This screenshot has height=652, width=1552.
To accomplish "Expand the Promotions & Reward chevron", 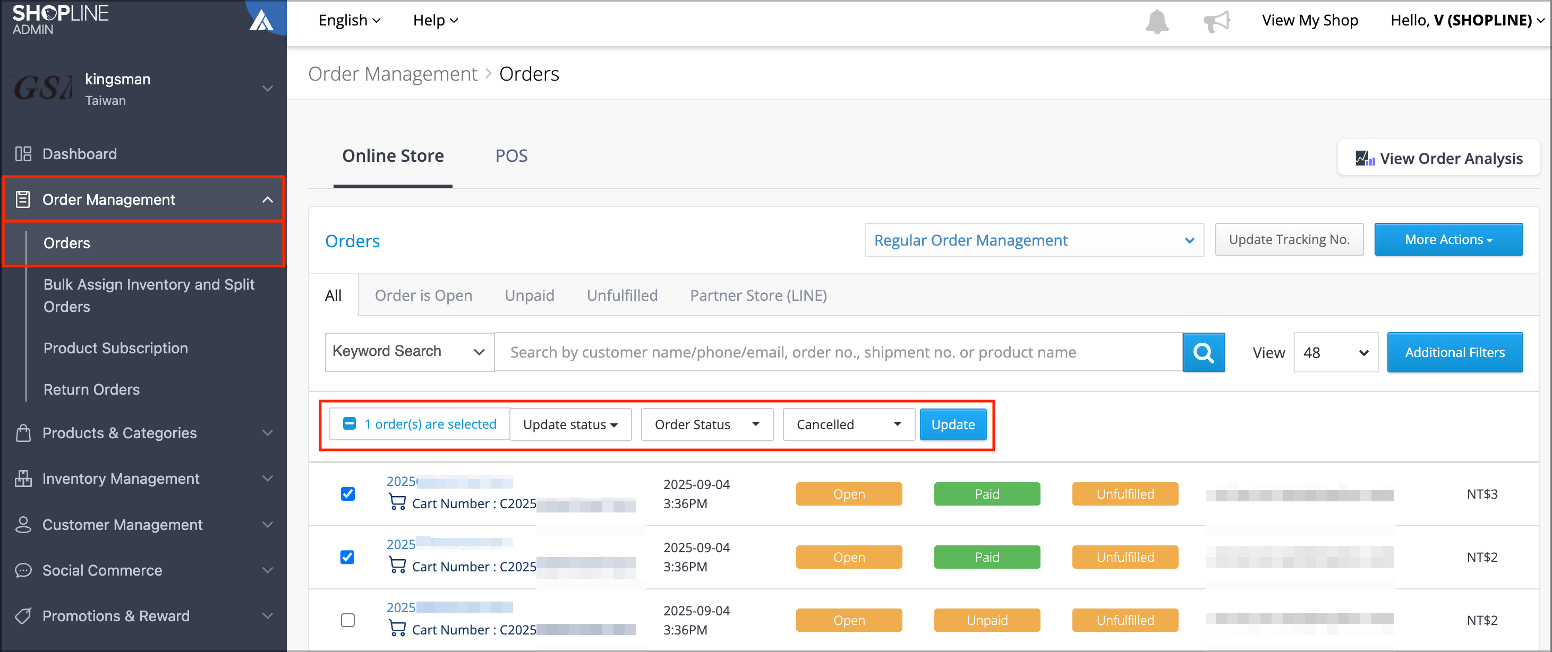I will pyautogui.click(x=268, y=616).
